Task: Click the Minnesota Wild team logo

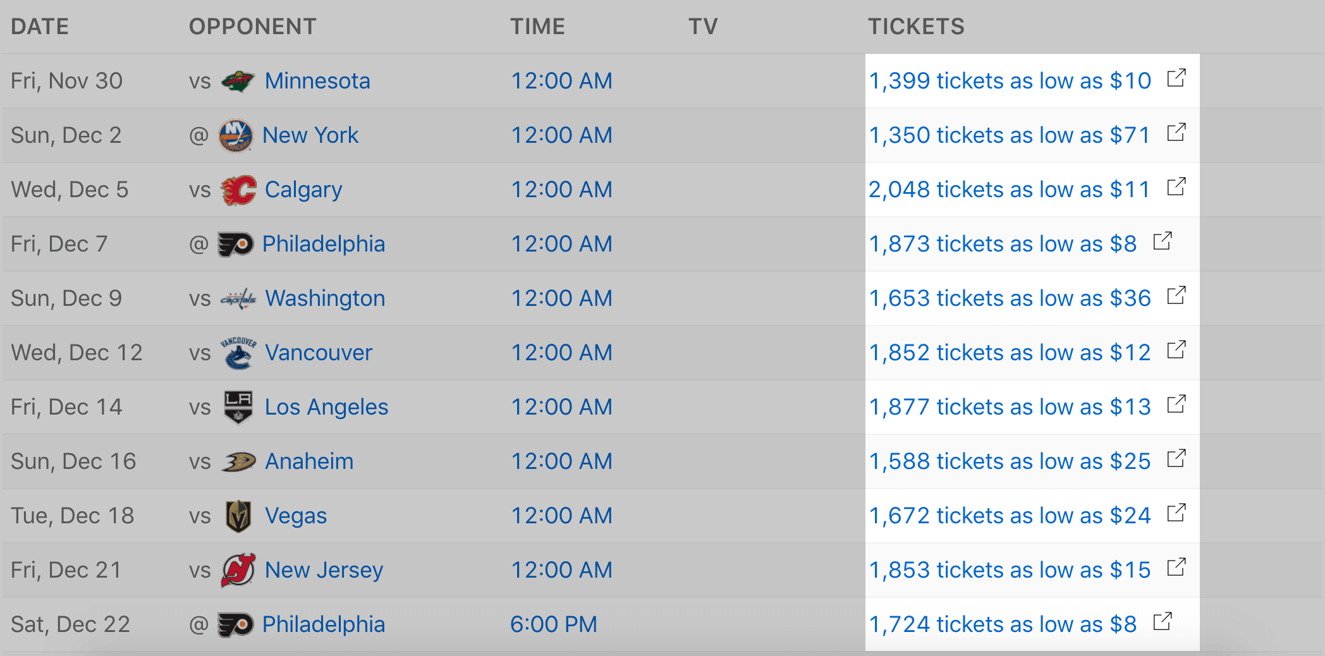Action: 238,81
